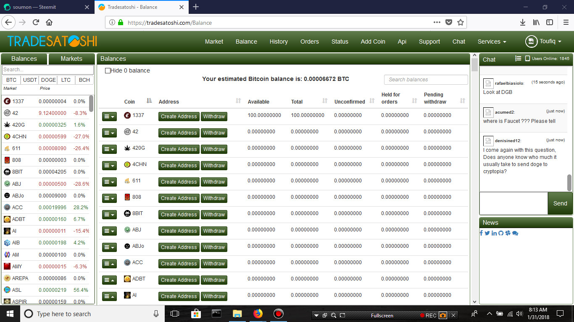The image size is (574, 322).
Task: Go back with the browser back arrow
Action: coord(9,23)
